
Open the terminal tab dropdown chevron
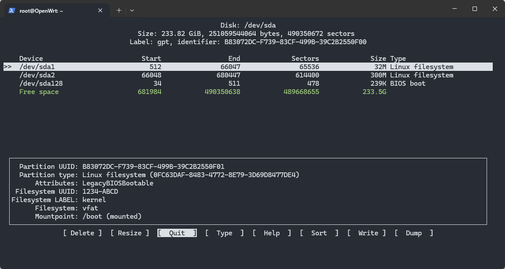132,10
